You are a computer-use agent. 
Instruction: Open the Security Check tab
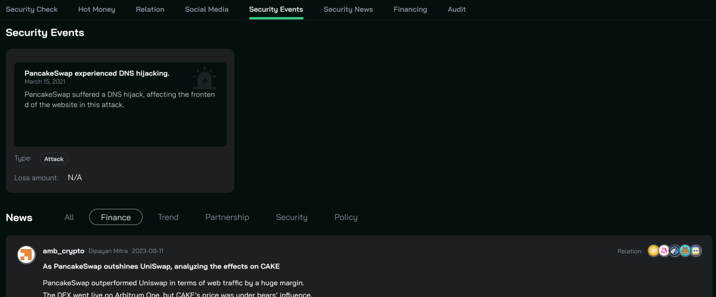32,9
